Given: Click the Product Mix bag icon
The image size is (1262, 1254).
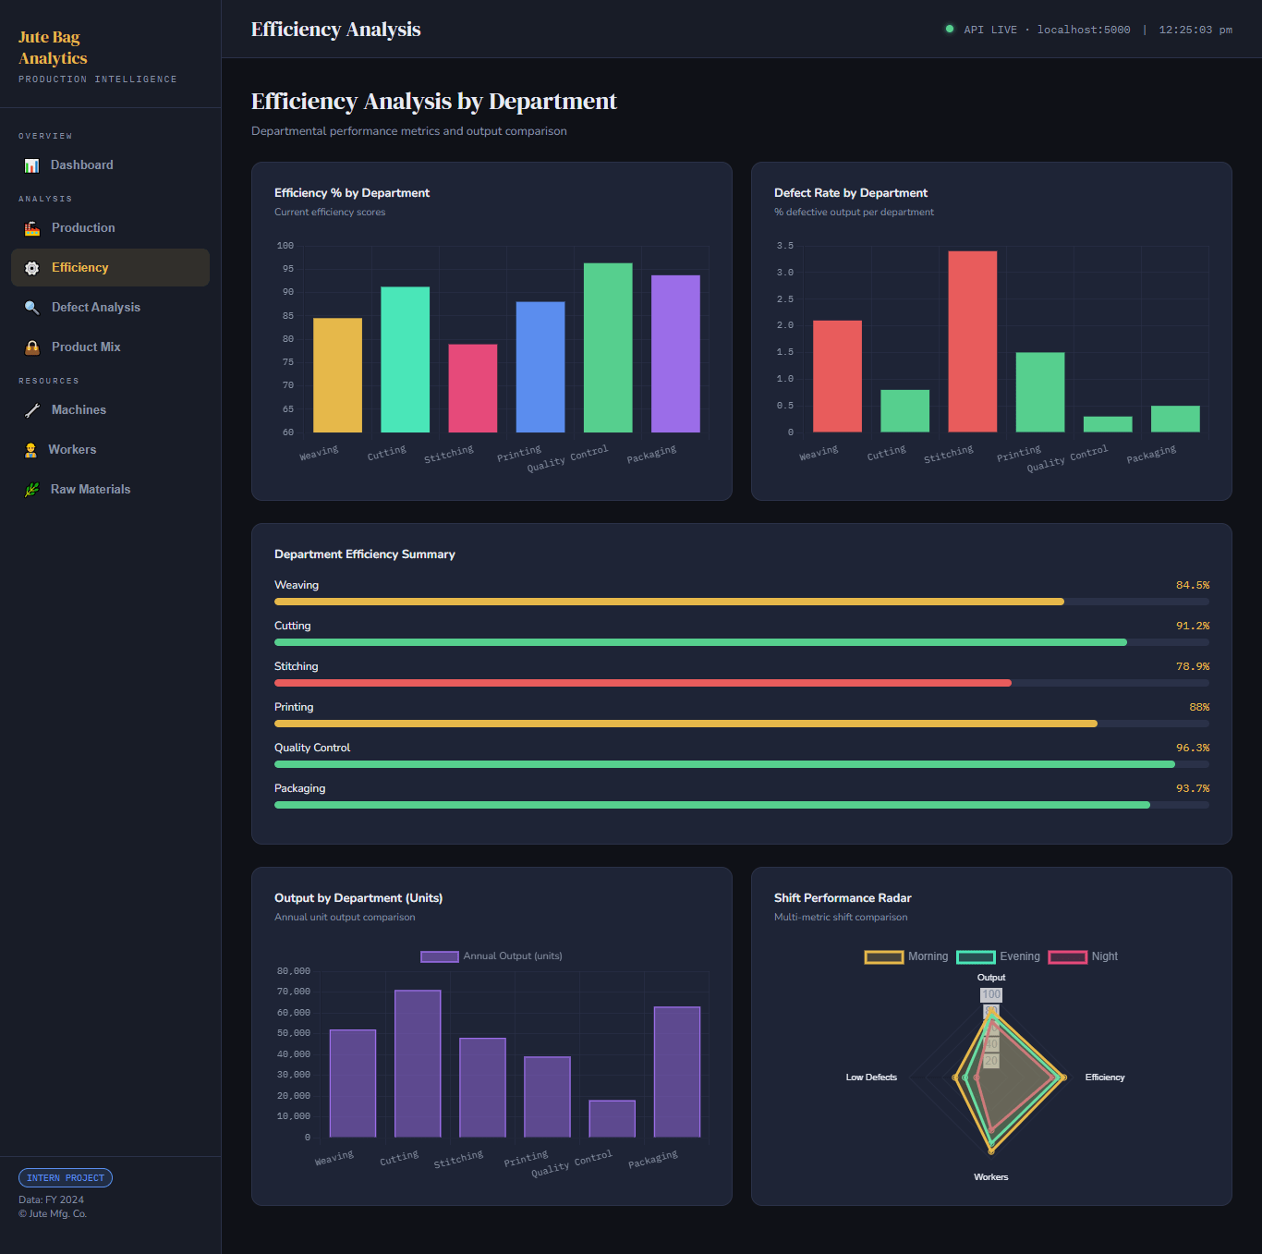Looking at the screenshot, I should [x=32, y=347].
